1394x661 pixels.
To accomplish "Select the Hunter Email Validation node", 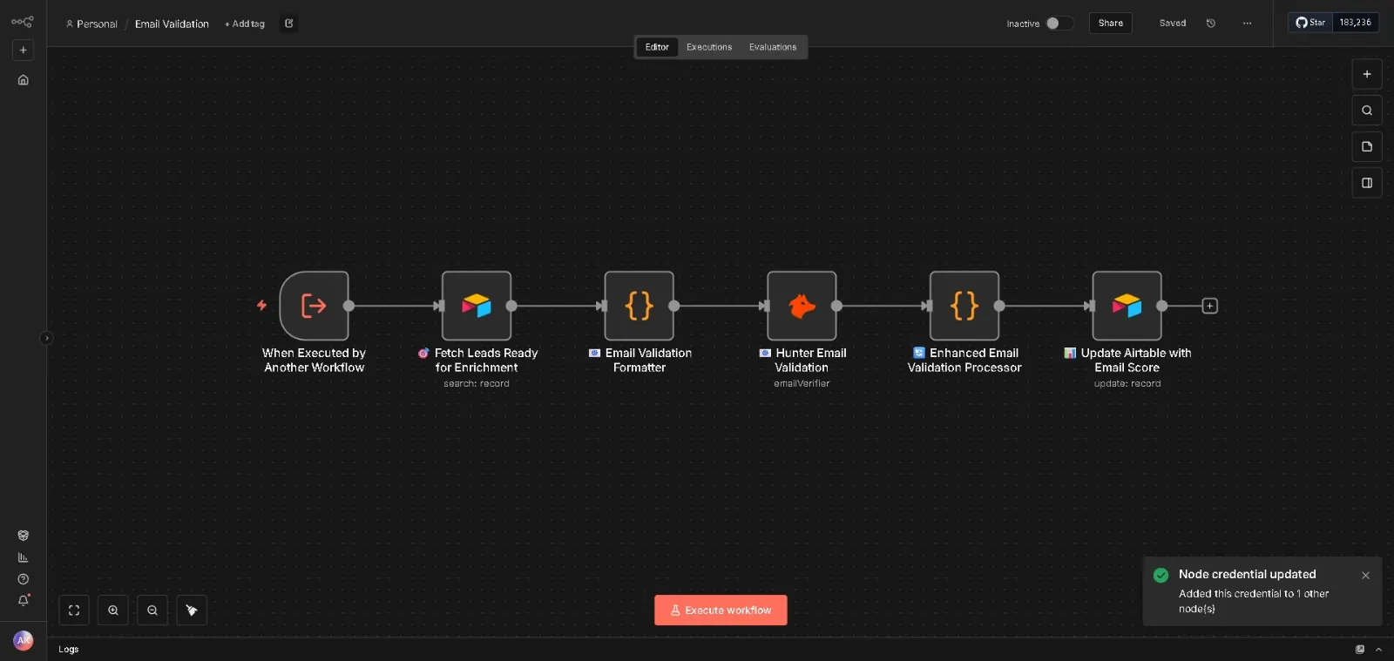I will (x=802, y=306).
